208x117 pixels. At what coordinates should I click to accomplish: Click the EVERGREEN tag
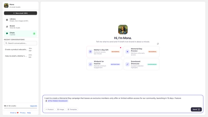(152, 64)
